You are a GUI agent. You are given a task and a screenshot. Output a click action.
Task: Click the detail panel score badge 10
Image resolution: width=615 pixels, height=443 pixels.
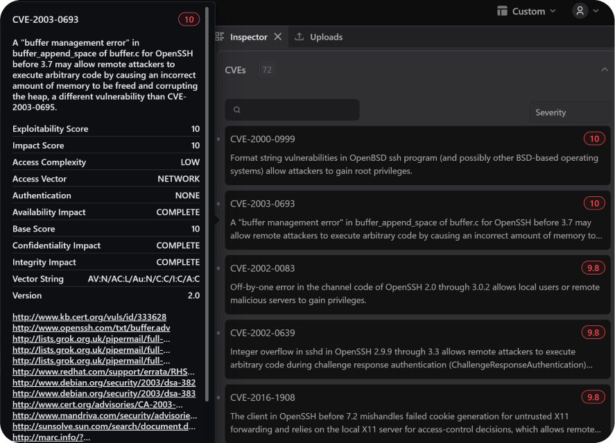coord(189,19)
